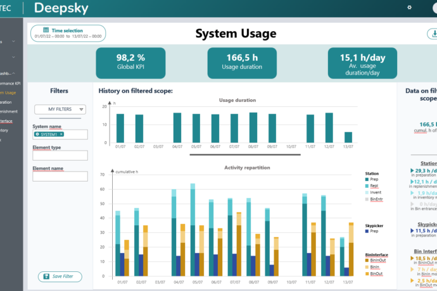Open the Performance KPI sidebar item
Screen dimensions: 437x291
(x=10, y=84)
